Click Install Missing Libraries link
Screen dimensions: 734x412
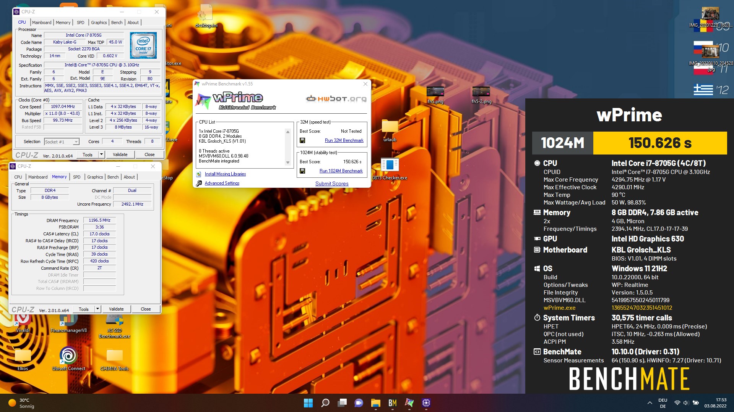[x=225, y=174]
